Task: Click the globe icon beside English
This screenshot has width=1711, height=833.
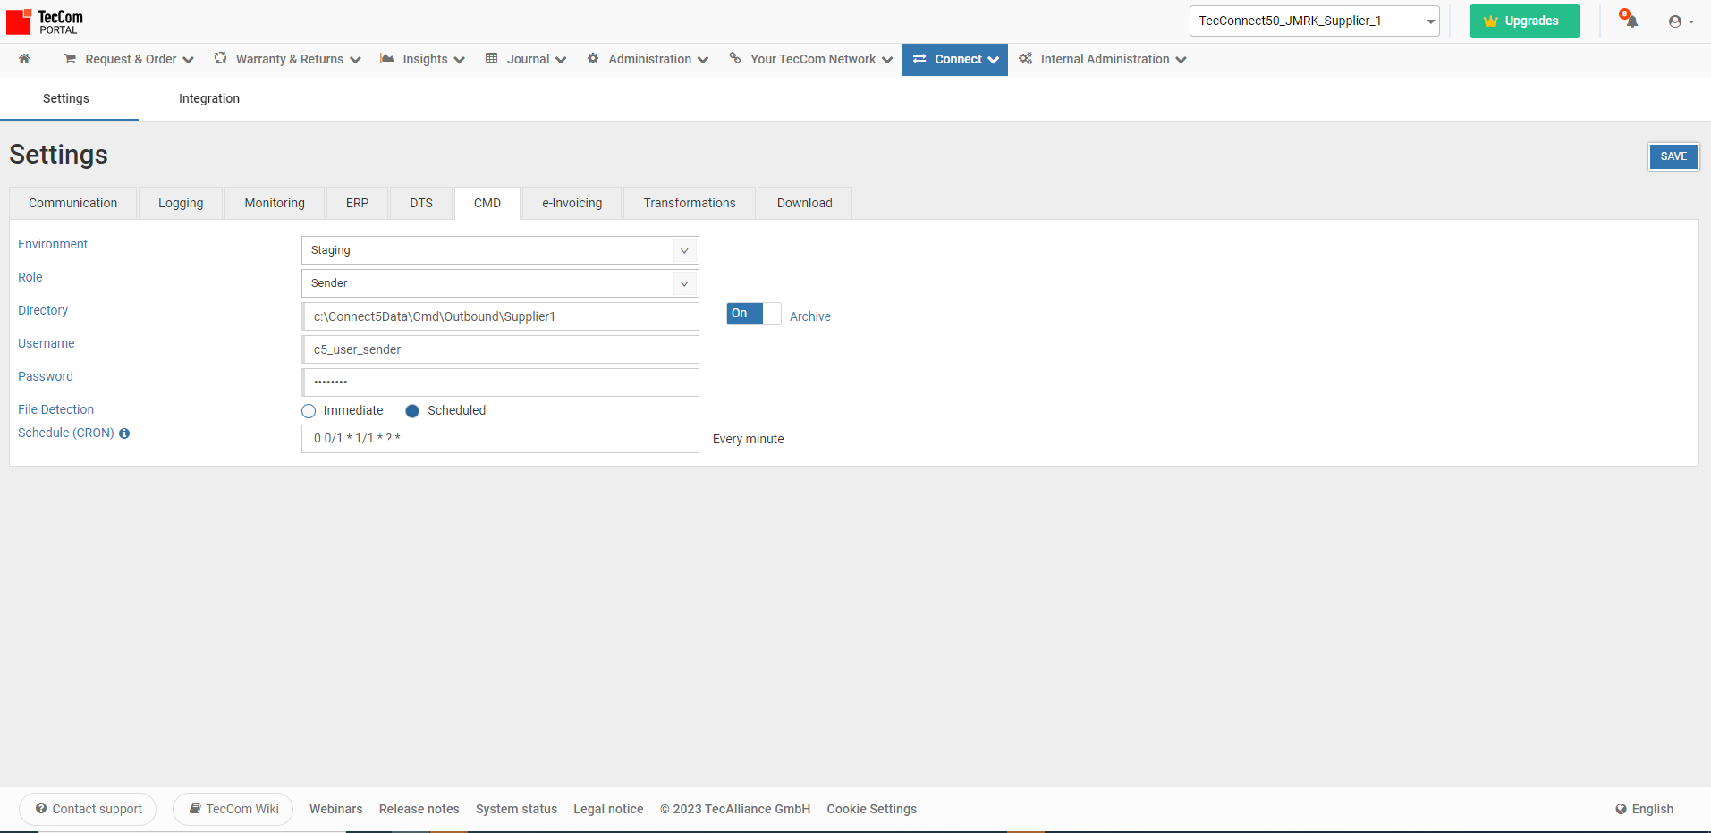Action: tap(1621, 809)
